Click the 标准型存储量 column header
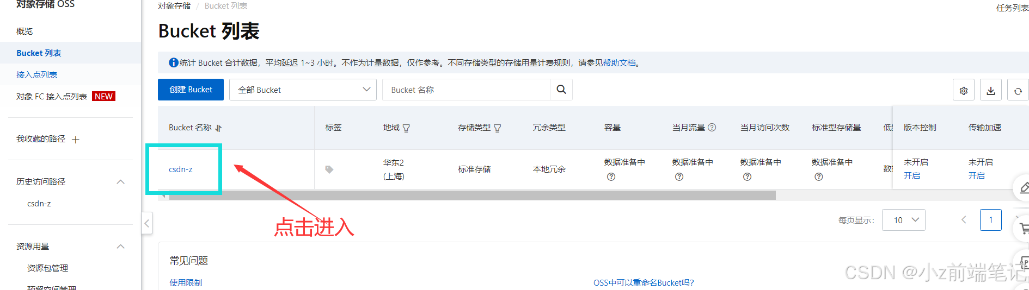 (x=836, y=127)
